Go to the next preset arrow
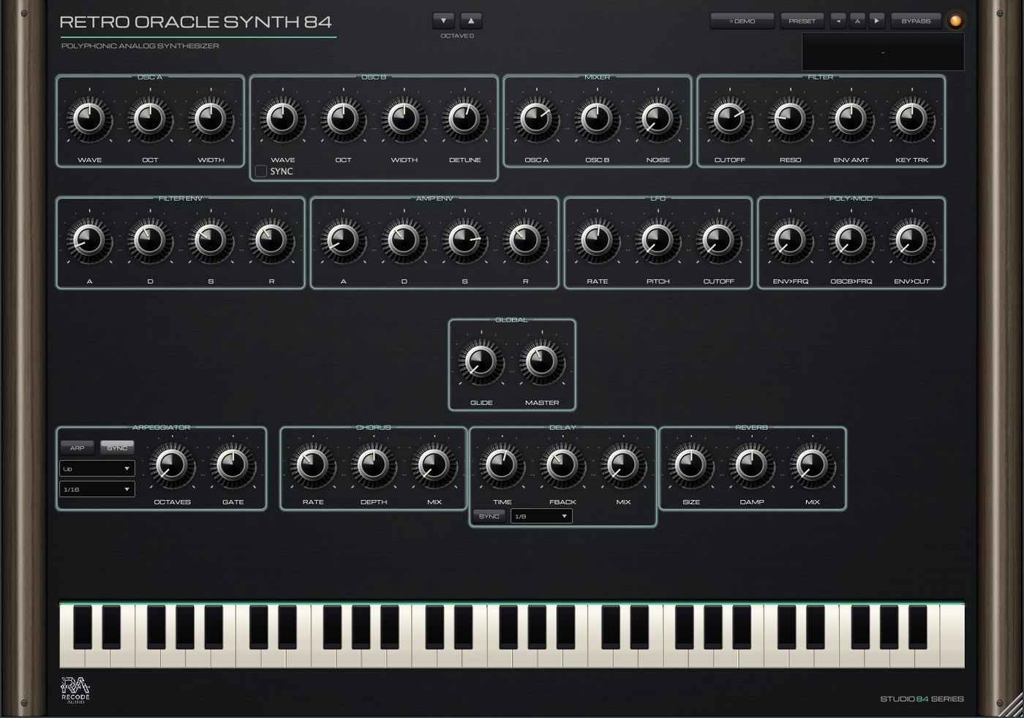1024x718 pixels. pyautogui.click(x=877, y=21)
